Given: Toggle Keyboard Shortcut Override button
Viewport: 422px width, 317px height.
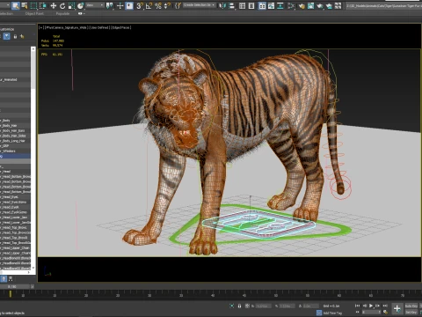Looking at the screenshot, I should [129, 5].
